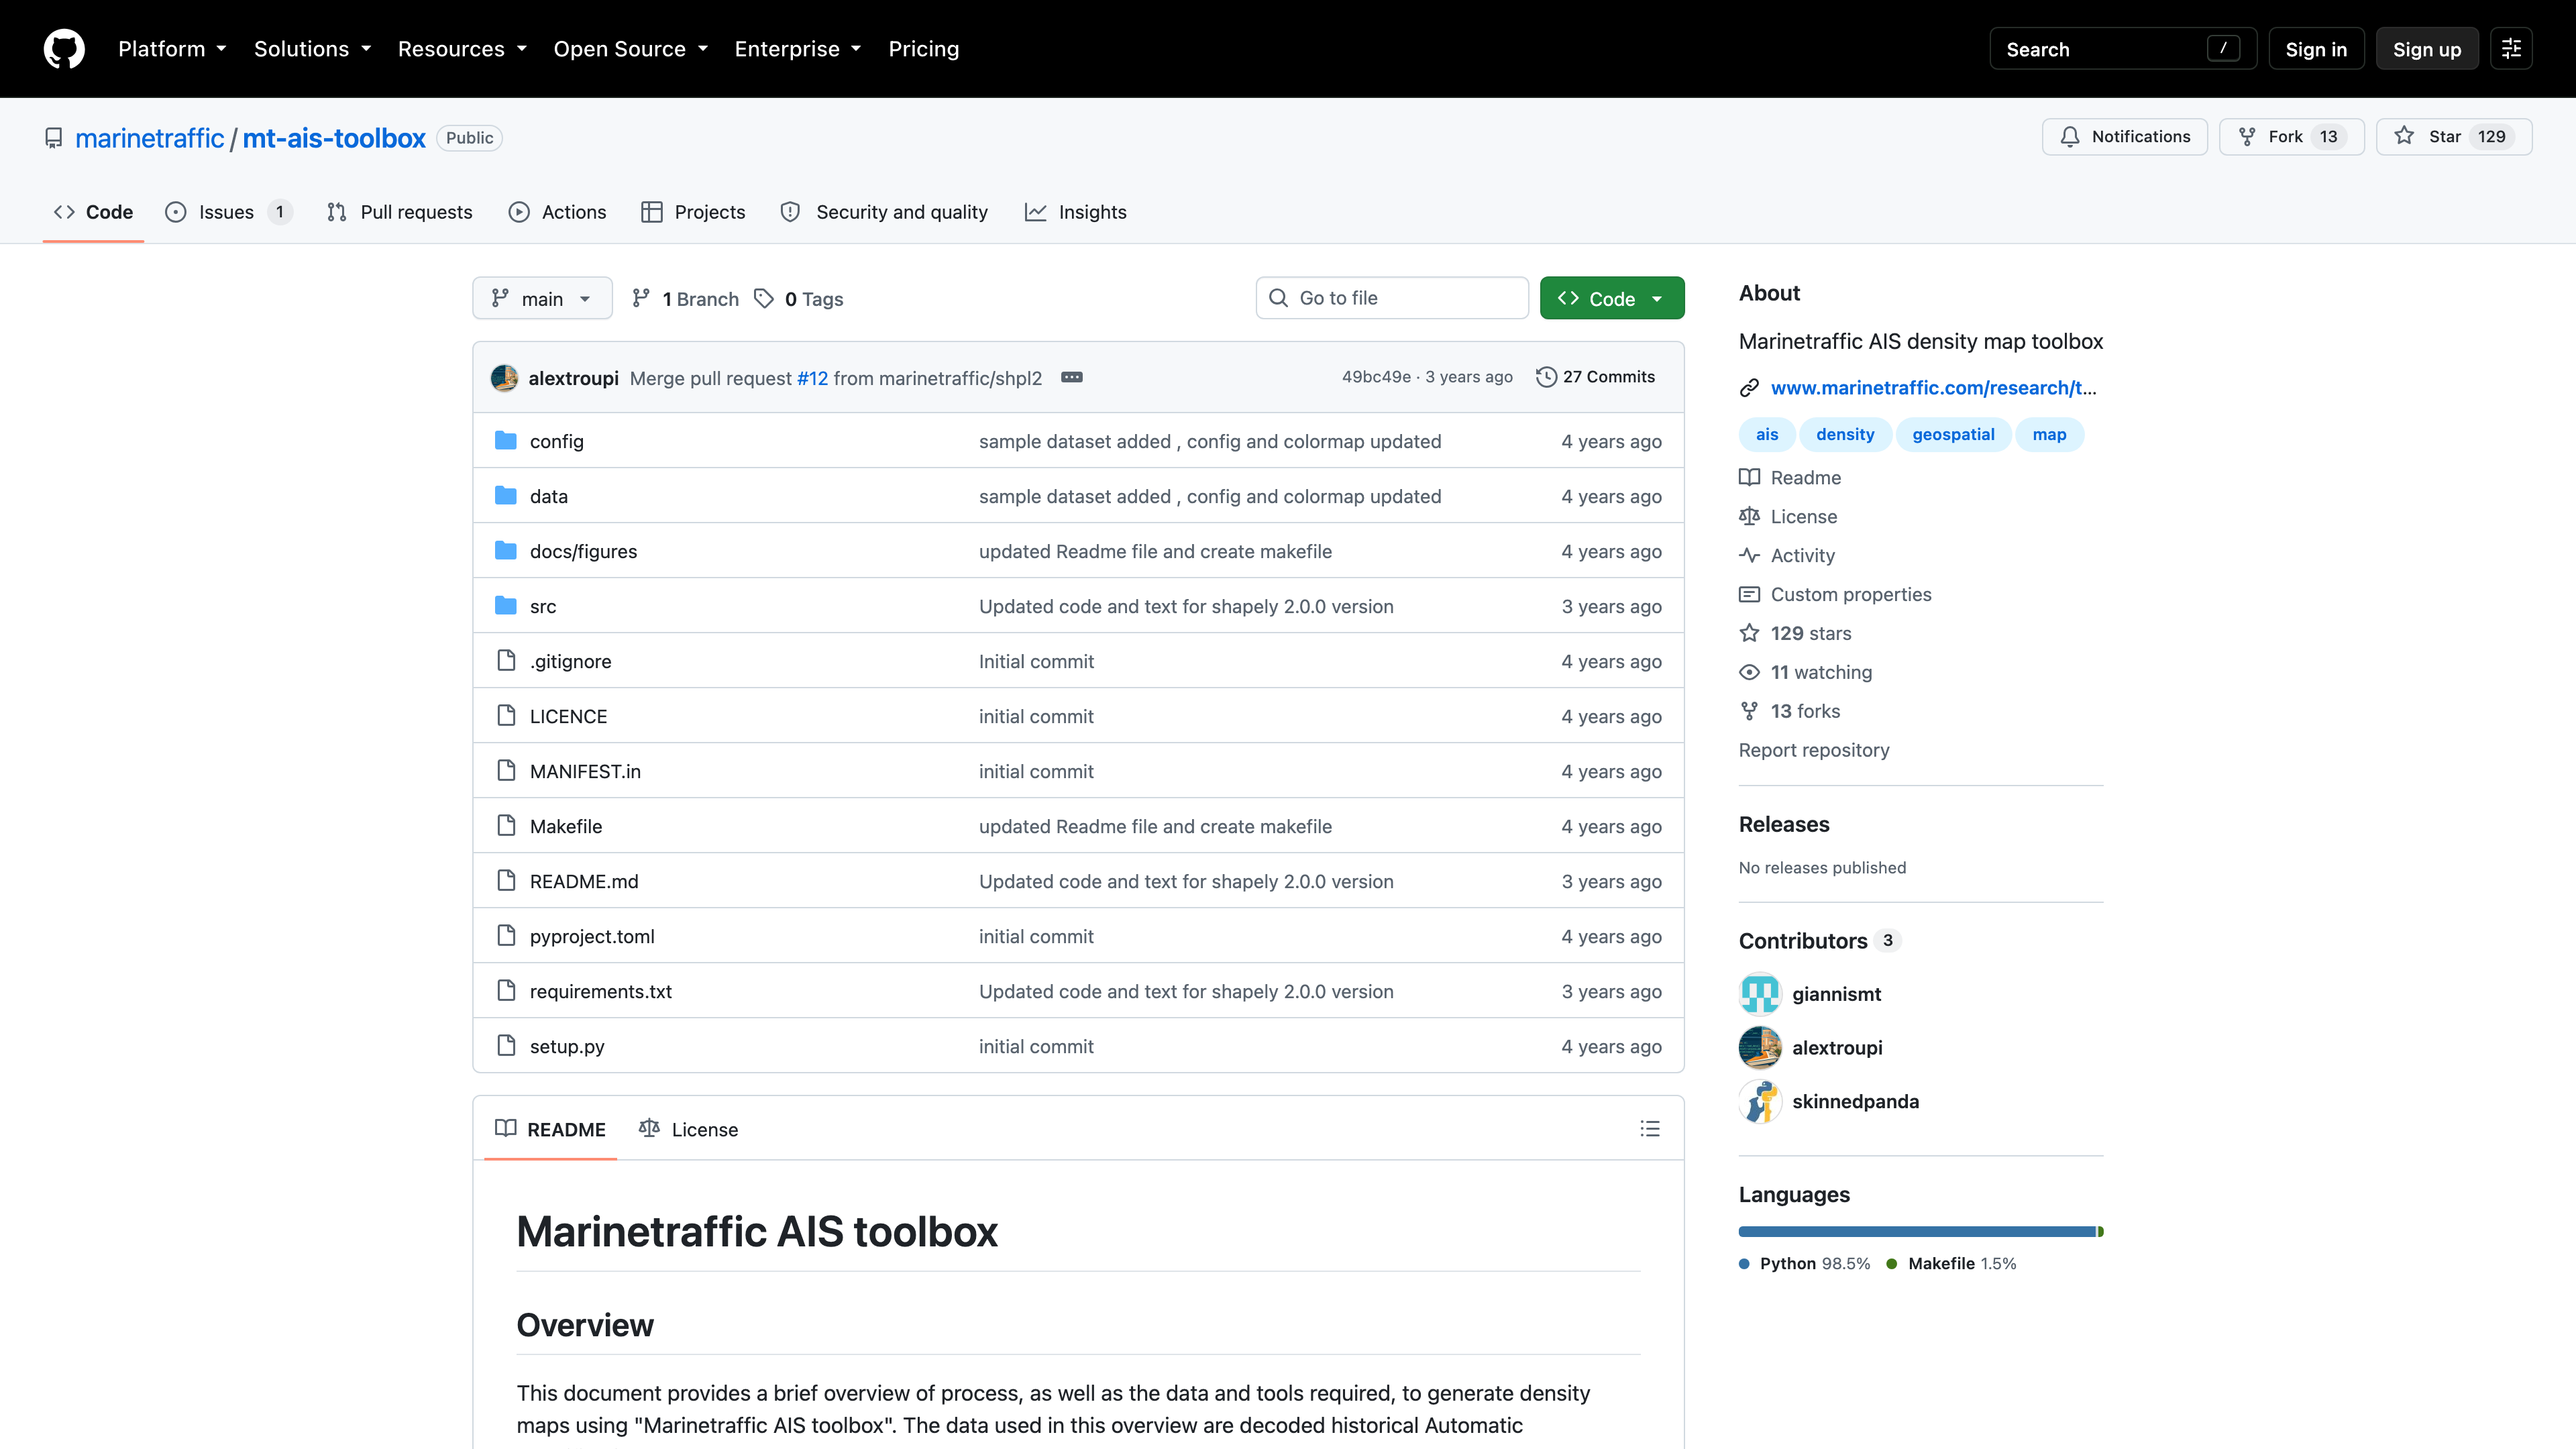This screenshot has width=2576, height=1449.
Task: Open the README outline list icon
Action: (1650, 1129)
